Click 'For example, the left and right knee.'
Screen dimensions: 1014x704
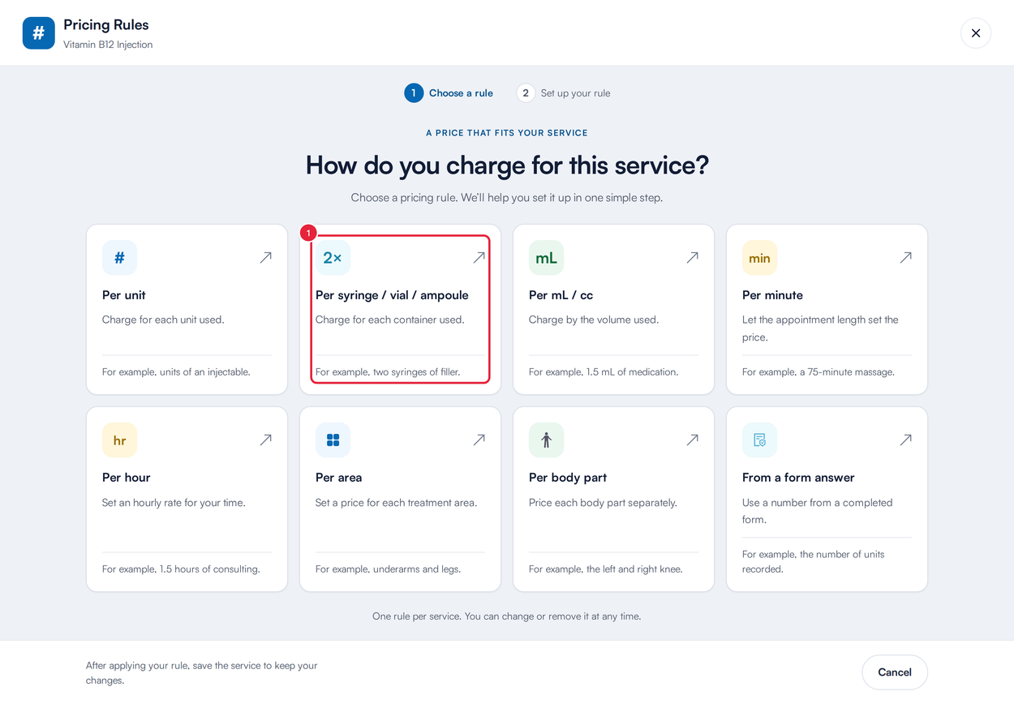pyautogui.click(x=606, y=569)
